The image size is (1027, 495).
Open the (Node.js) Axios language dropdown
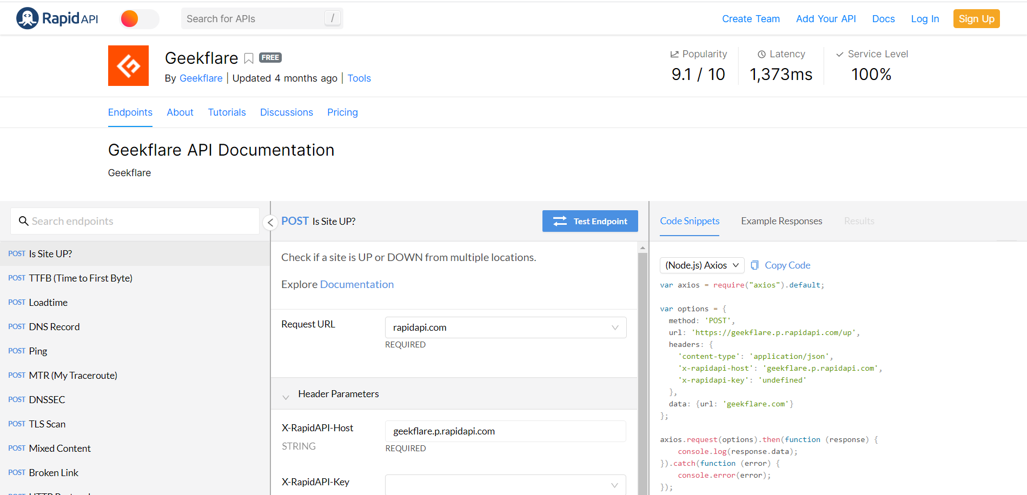click(x=701, y=265)
